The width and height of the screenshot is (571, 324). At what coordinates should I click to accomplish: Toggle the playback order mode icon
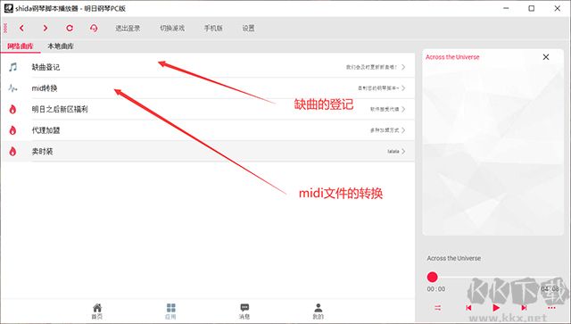(x=438, y=308)
